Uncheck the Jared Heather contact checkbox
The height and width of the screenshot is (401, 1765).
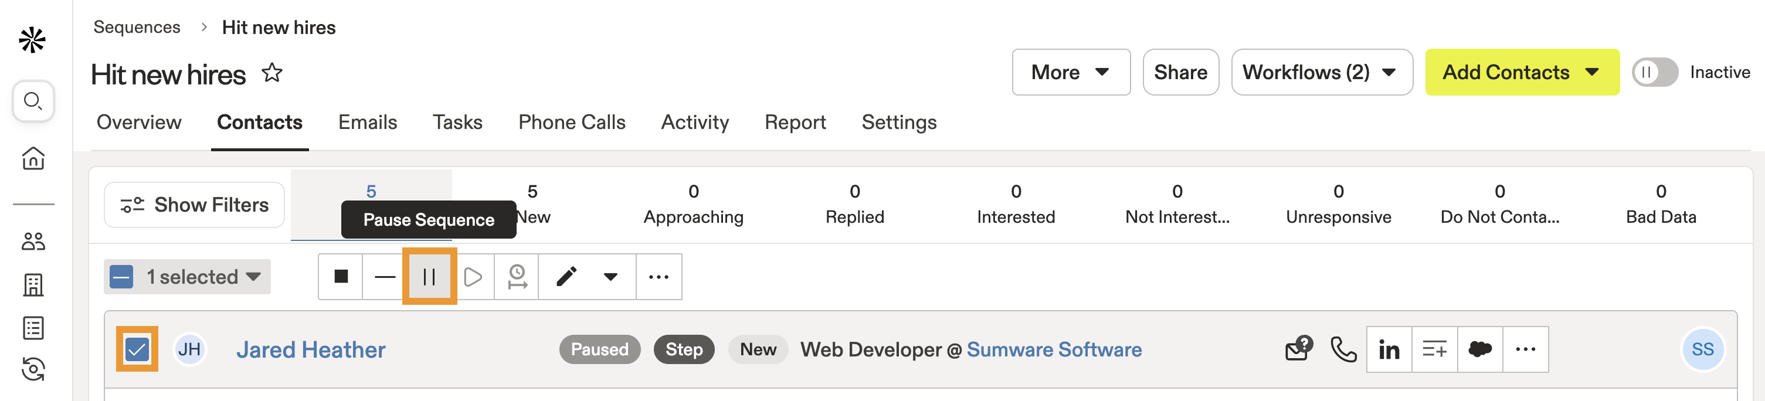(137, 349)
